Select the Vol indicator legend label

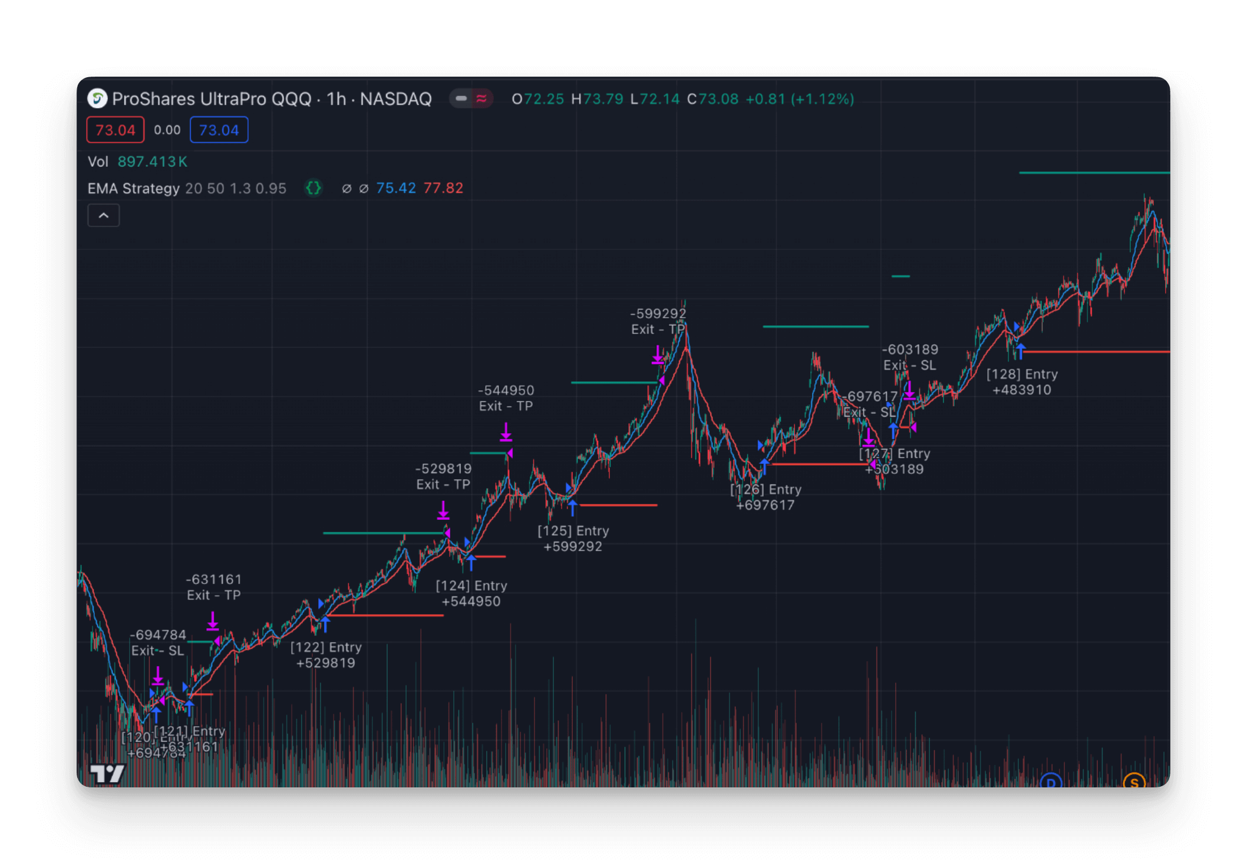[x=98, y=161]
